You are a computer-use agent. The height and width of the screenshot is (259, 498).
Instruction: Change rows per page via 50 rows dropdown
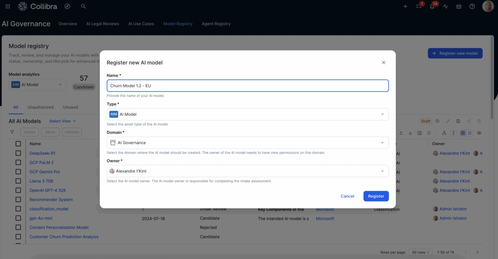[x=420, y=252]
